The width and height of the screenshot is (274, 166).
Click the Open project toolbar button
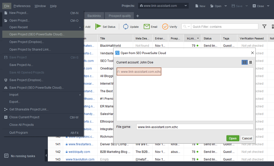click(216, 6)
